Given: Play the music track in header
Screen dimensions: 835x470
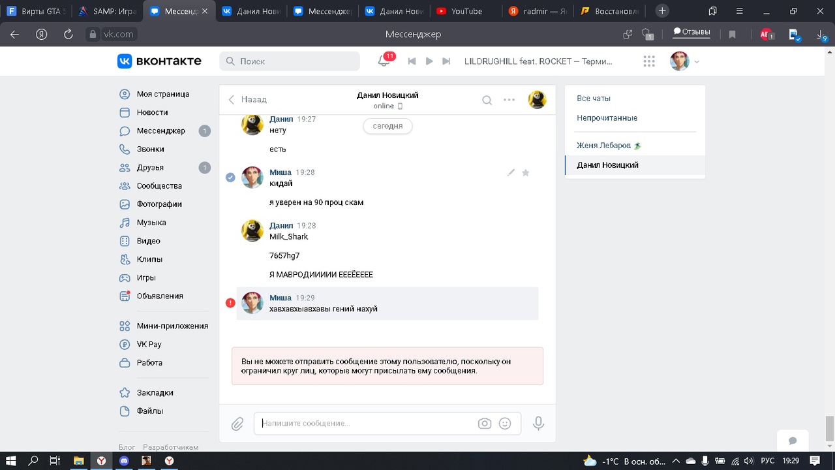Looking at the screenshot, I should [x=429, y=61].
